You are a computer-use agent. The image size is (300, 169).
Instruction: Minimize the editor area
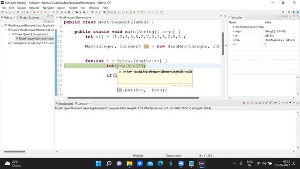pos(221,16)
